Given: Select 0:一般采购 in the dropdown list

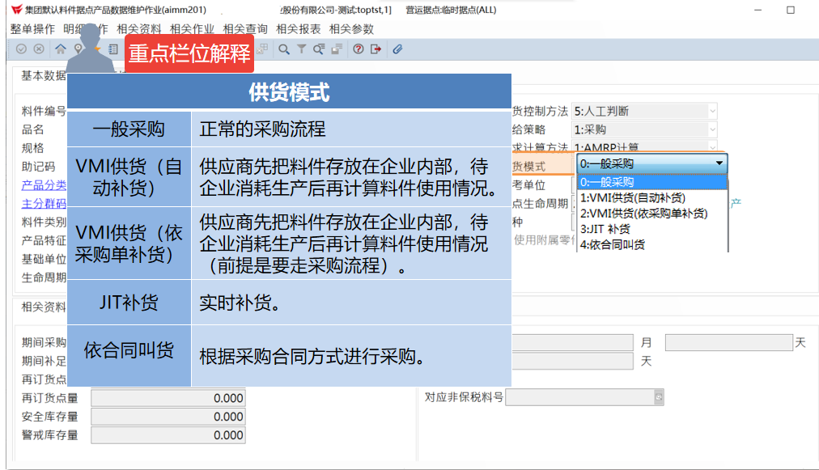Looking at the screenshot, I should [651, 182].
